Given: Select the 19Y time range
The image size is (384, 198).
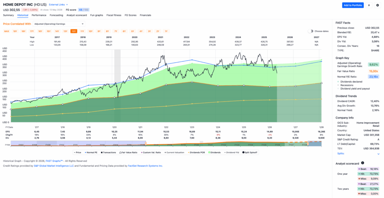Looking at the screenshot, I should (15, 31).
